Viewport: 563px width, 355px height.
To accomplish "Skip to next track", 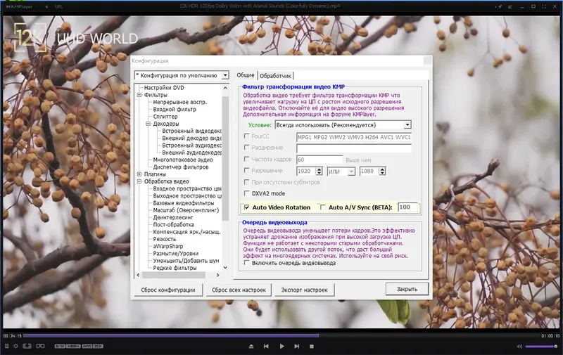I will [296, 347].
